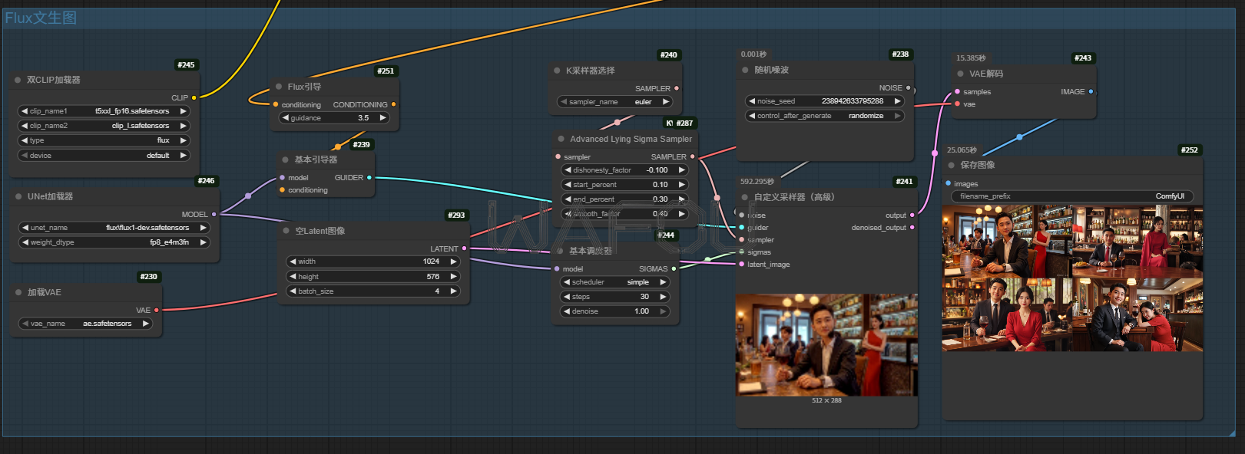Edit the filename_prefix ComfyUI field
The image size is (1245, 454).
pos(1072,196)
